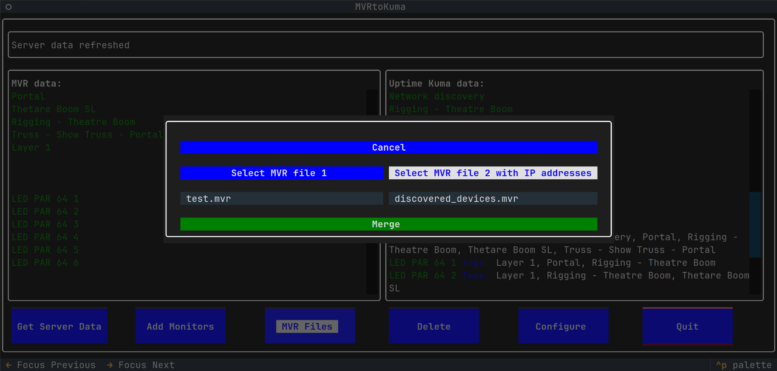The image size is (777, 371).
Task: Click Select MVR file 1 button
Action: pos(282,173)
